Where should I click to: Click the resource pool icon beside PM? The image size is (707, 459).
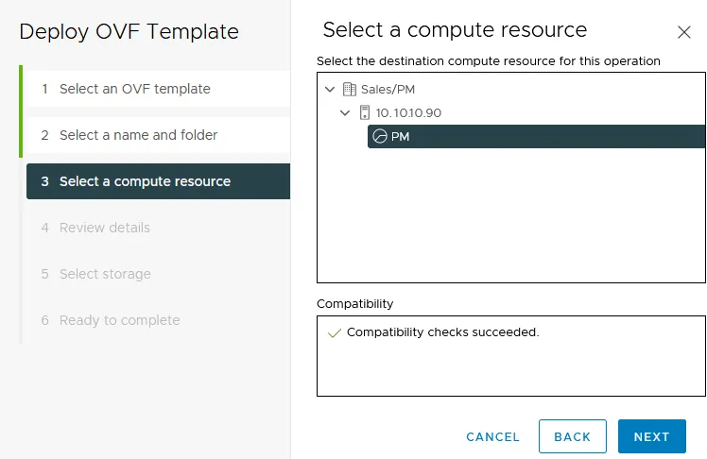click(x=380, y=137)
